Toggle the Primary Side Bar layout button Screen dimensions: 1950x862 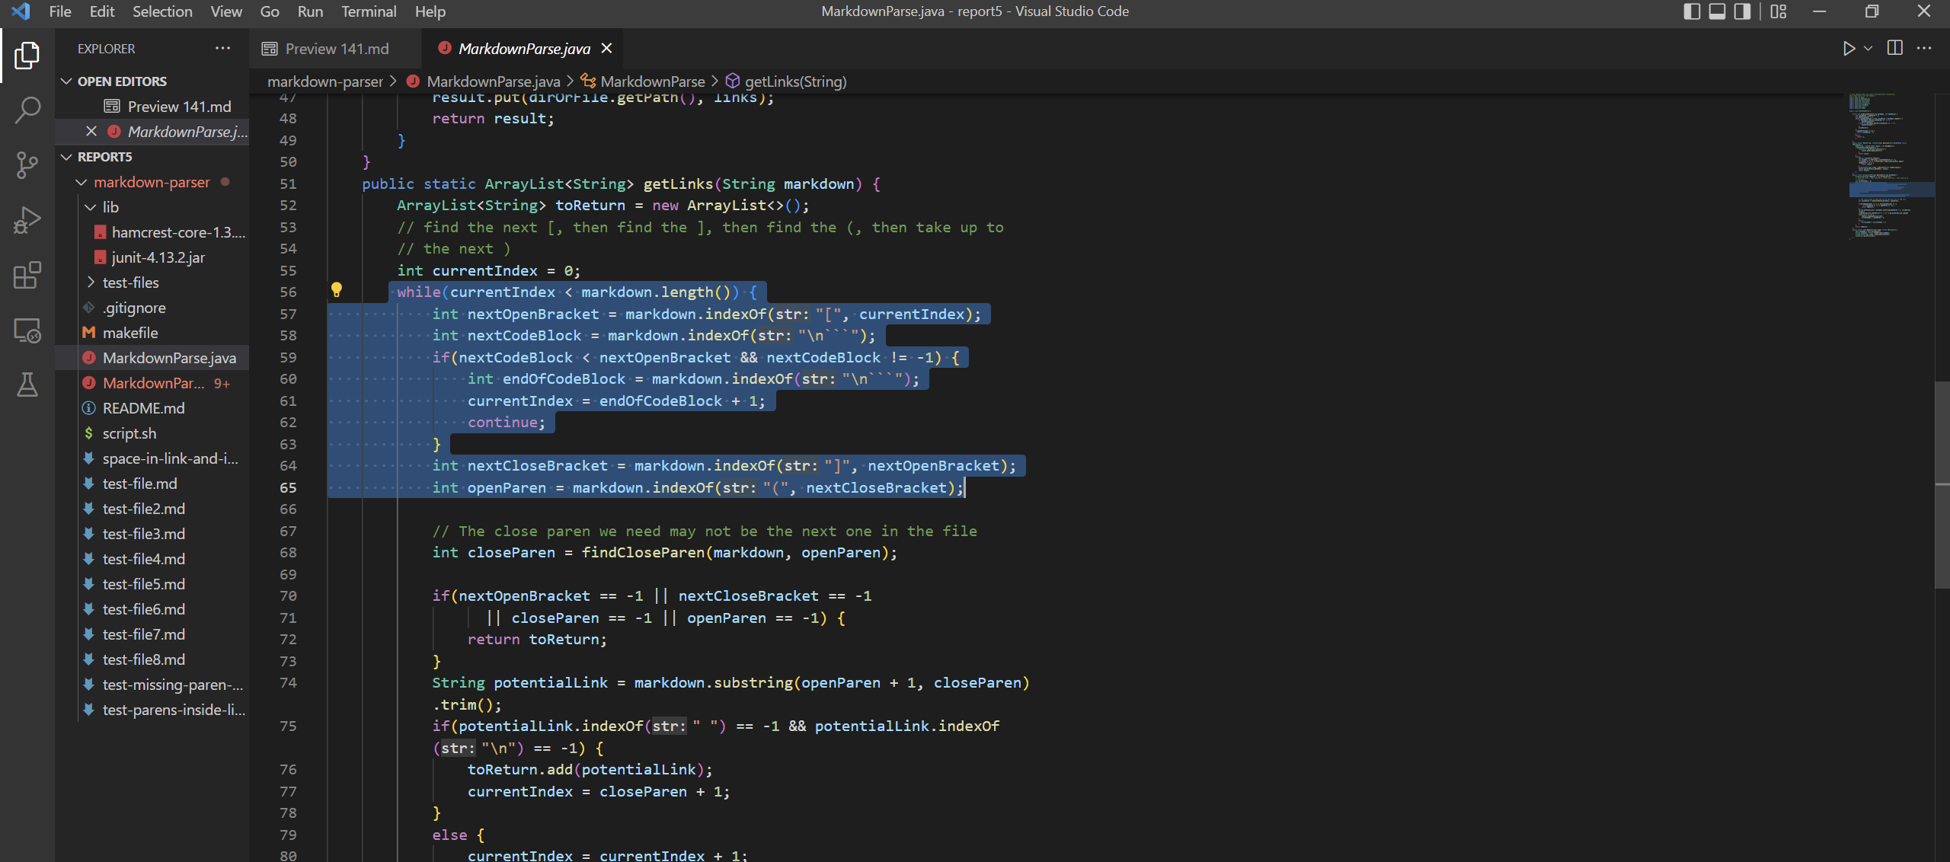[1692, 11]
